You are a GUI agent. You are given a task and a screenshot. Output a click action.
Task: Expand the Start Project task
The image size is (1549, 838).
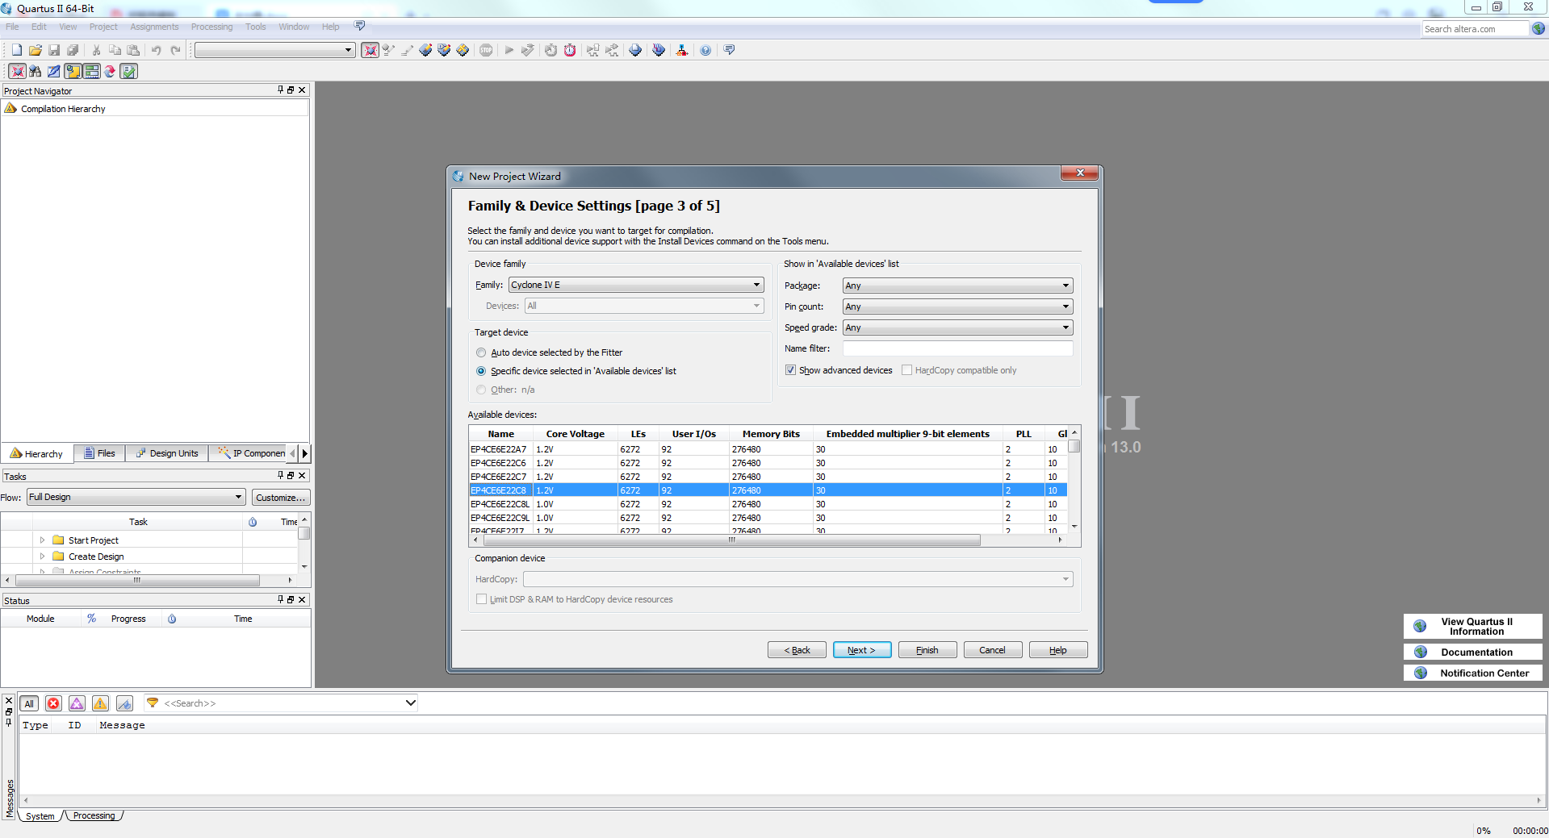42,540
